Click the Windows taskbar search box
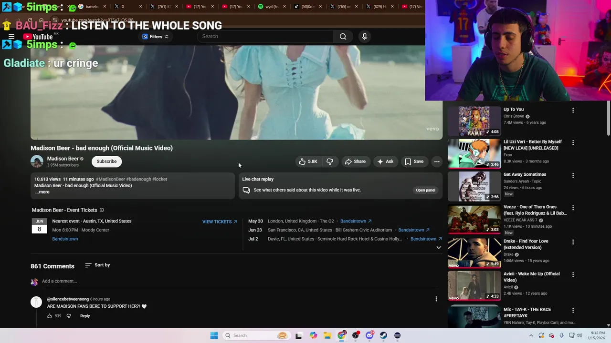The image size is (611, 343). click(x=256, y=335)
